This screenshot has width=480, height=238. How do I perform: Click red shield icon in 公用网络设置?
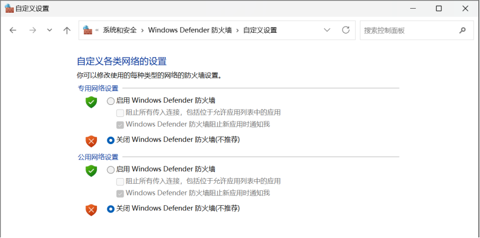(91, 210)
